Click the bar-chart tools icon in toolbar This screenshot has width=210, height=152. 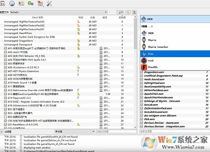click(x=40, y=3)
